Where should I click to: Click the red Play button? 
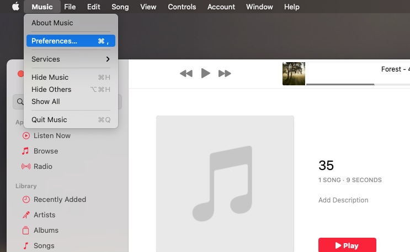click(x=347, y=245)
